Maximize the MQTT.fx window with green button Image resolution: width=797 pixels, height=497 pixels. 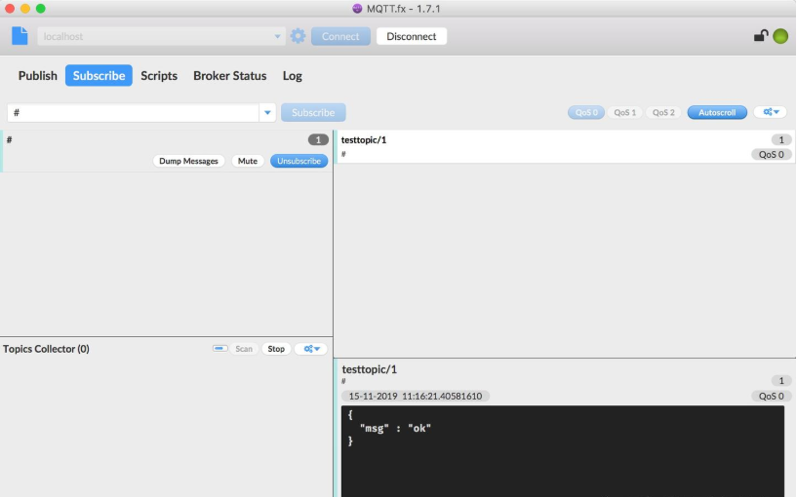pyautogui.click(x=41, y=9)
